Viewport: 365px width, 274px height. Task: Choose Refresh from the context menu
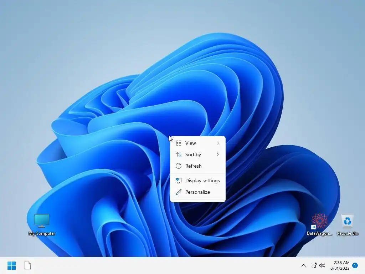pos(197,166)
